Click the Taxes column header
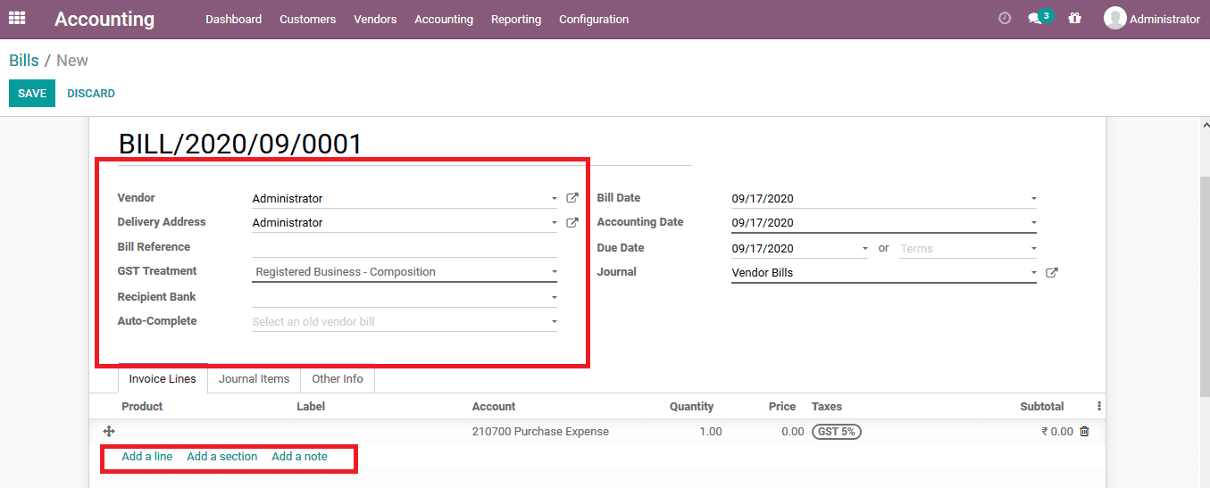Image resolution: width=1210 pixels, height=488 pixels. 827,407
